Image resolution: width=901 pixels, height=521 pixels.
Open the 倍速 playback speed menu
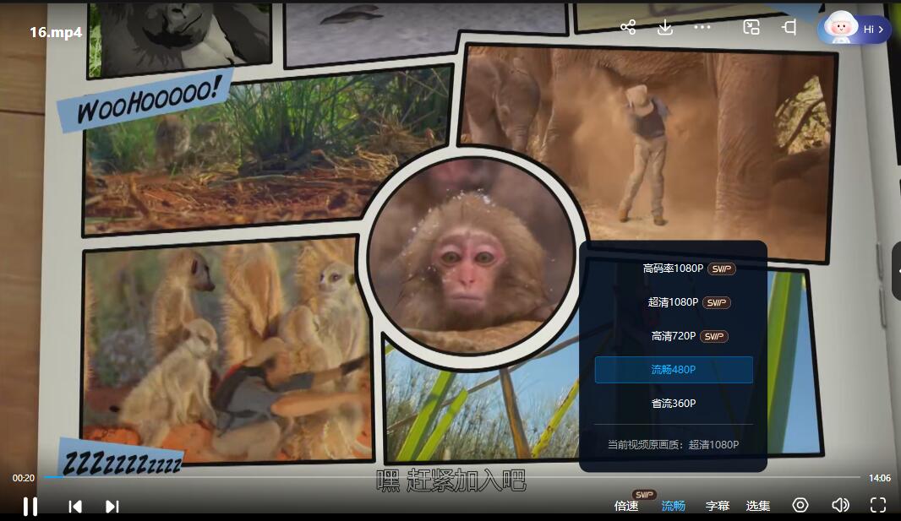click(626, 506)
